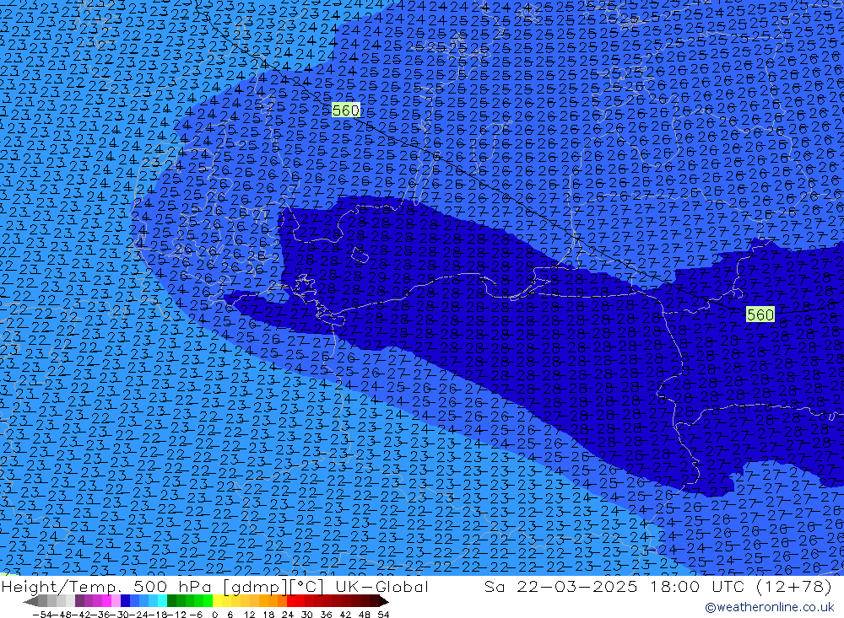Image resolution: width=844 pixels, height=618 pixels.
Task: Click the bright yellow swatch above legend value 0
Action: click(218, 601)
